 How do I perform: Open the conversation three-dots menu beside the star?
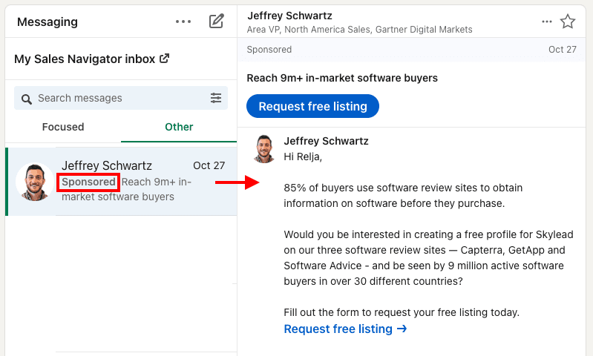(x=547, y=22)
